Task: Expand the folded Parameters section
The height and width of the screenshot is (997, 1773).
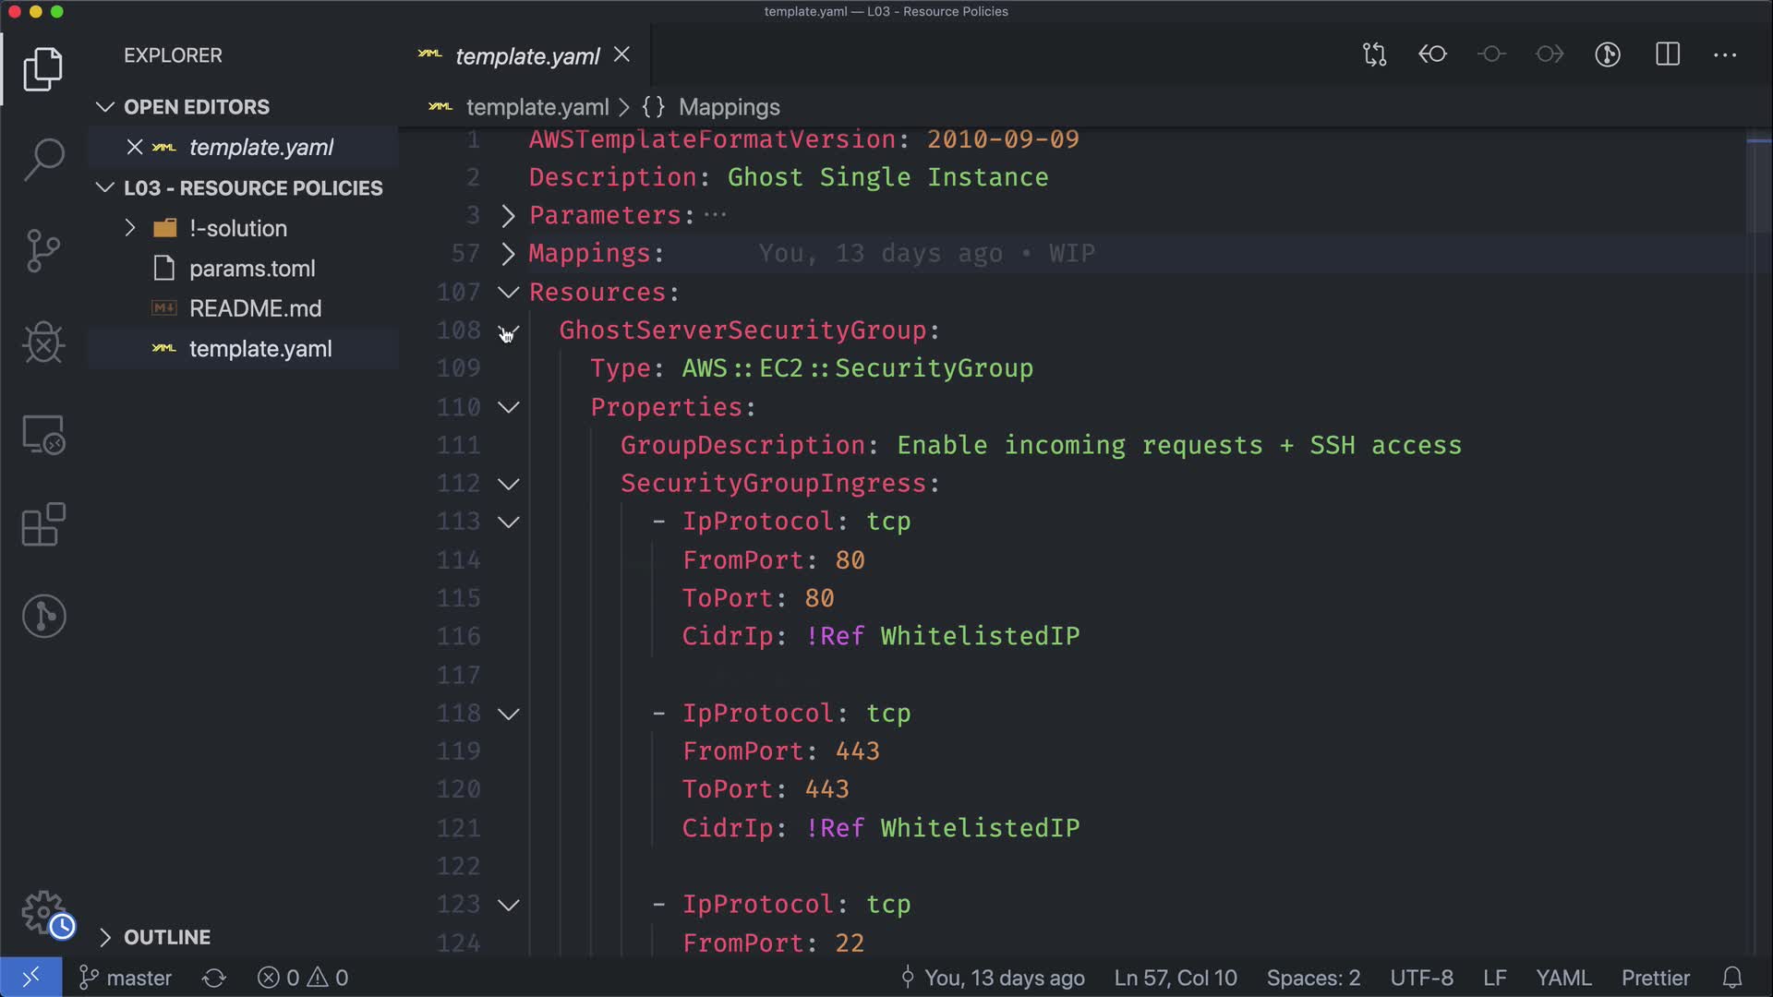Action: 508,216
